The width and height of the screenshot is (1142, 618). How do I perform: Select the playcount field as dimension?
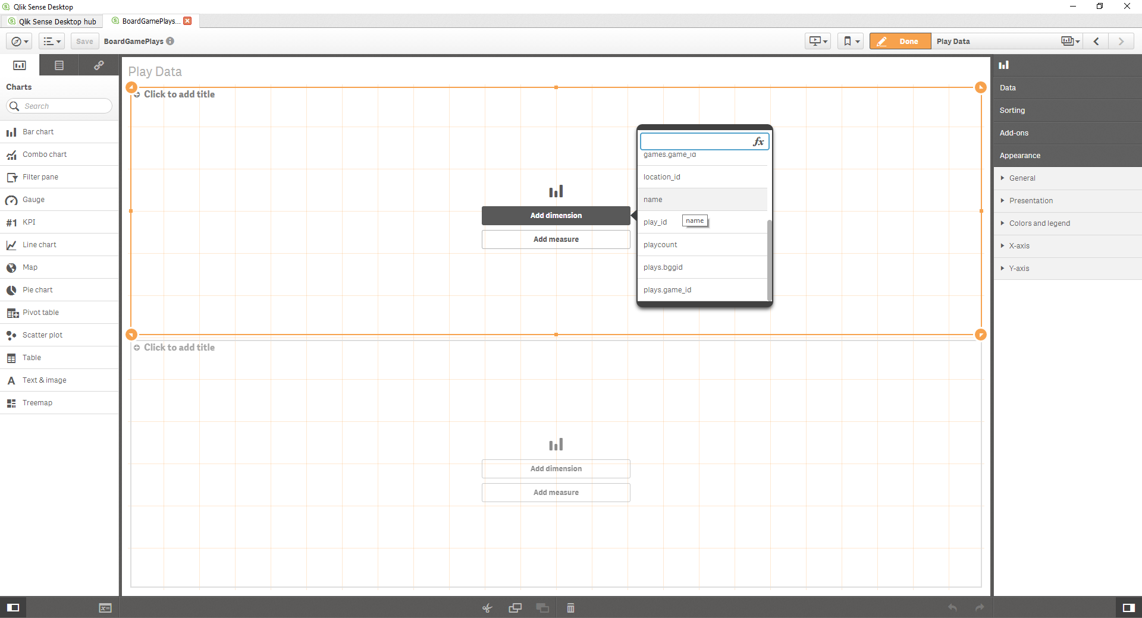tap(660, 245)
